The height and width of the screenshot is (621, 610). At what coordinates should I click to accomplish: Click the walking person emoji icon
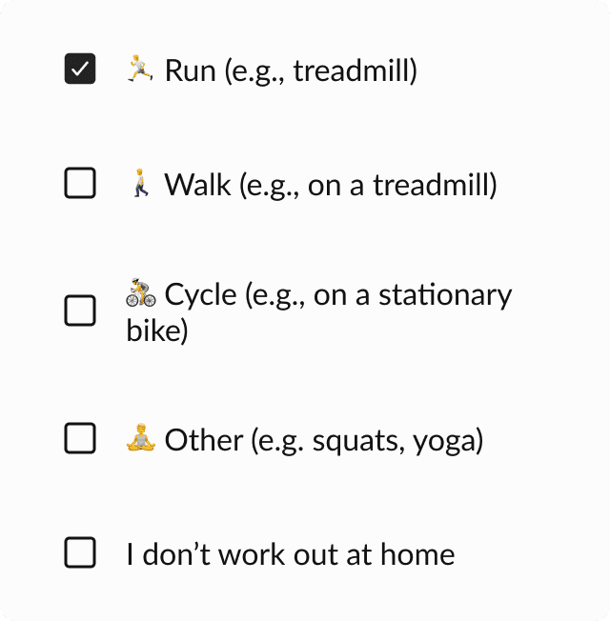point(140,183)
